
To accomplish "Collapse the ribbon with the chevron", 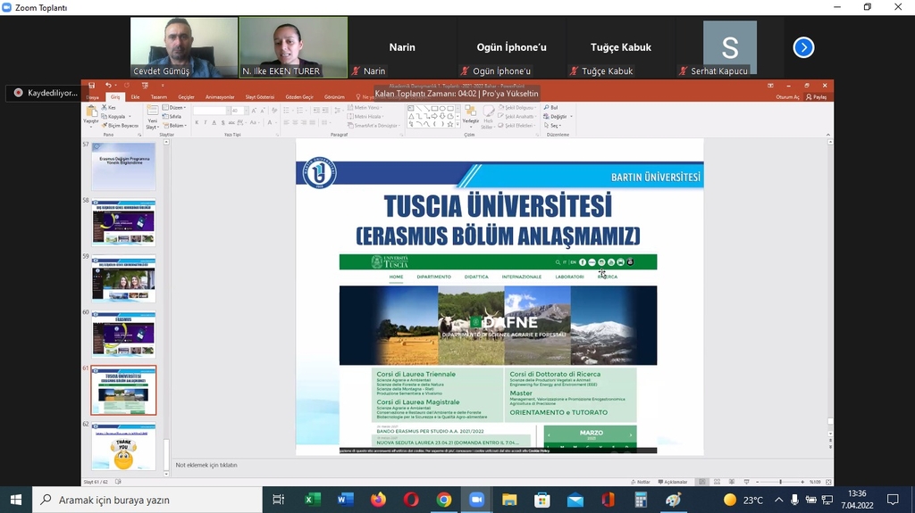I will (828, 135).
